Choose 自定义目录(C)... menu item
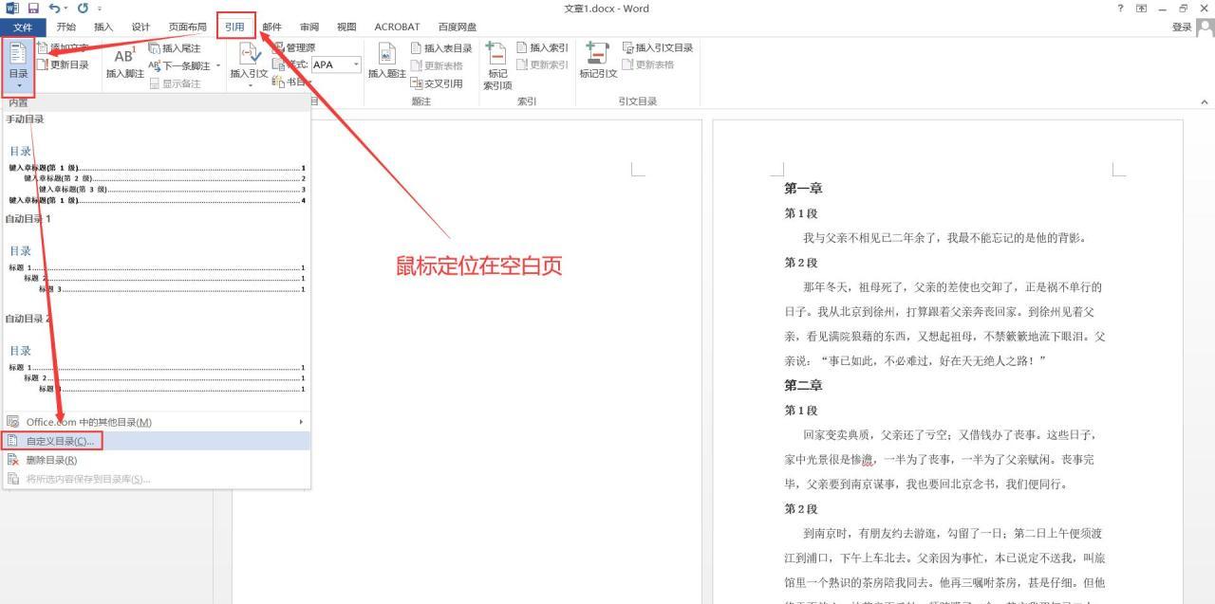1215x604 pixels. coord(157,441)
